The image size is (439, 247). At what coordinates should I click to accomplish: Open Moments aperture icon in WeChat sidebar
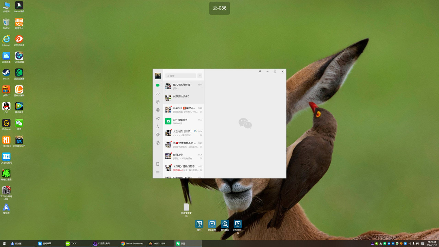pyautogui.click(x=158, y=110)
